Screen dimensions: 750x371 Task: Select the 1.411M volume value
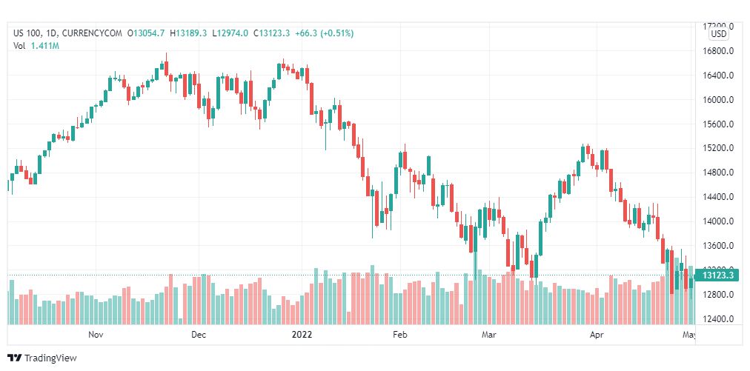45,46
